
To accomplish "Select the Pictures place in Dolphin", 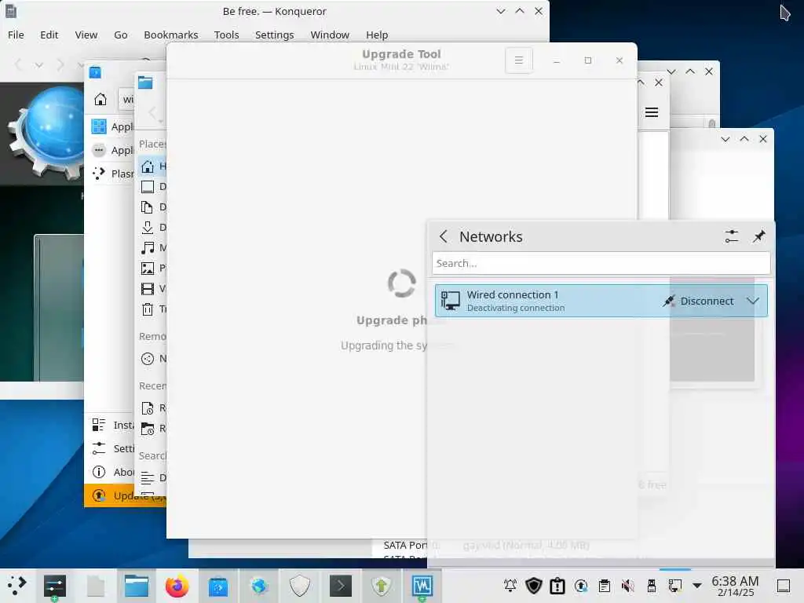I will pyautogui.click(x=153, y=268).
